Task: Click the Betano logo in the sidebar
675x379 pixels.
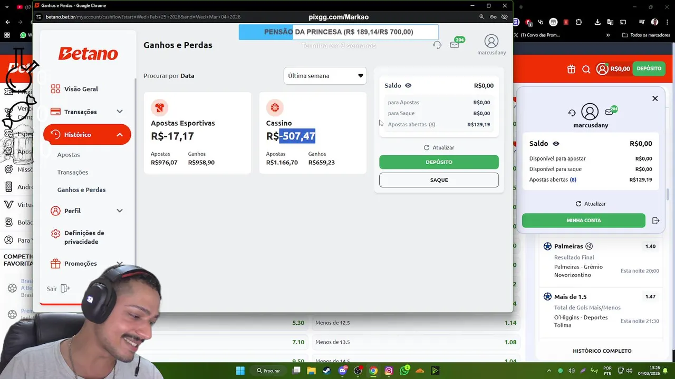Action: pyautogui.click(x=88, y=54)
